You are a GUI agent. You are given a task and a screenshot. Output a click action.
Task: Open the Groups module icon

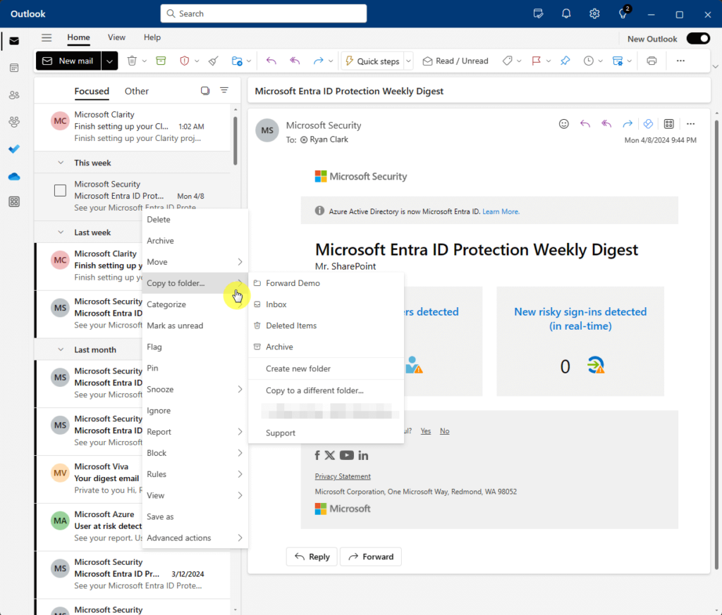point(14,122)
